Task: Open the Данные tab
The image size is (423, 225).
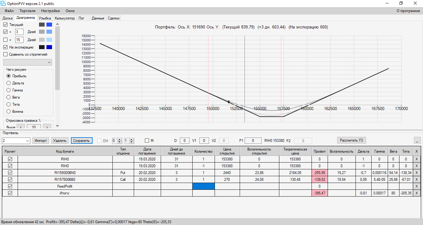Action: coord(98,18)
